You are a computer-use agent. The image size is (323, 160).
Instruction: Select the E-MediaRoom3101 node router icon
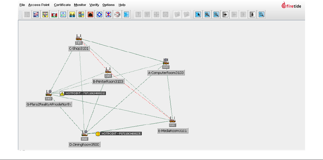(x=173, y=120)
